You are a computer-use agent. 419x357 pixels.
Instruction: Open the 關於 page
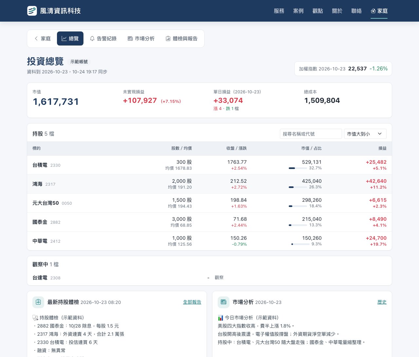(337, 11)
